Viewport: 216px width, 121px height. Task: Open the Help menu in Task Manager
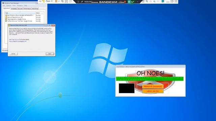click(x=26, y=6)
